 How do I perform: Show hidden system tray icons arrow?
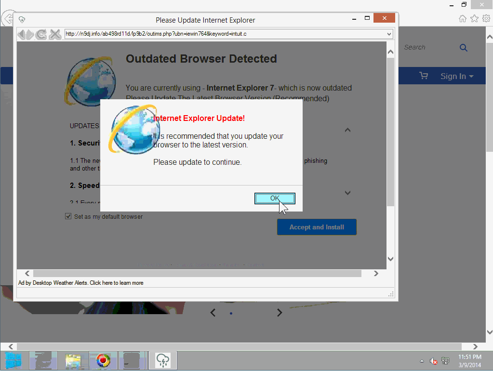[422, 361]
